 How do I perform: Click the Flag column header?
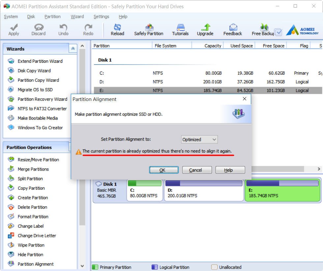click(299, 46)
